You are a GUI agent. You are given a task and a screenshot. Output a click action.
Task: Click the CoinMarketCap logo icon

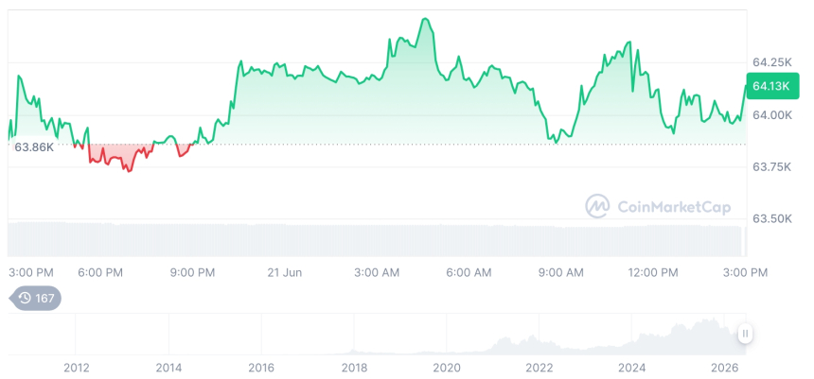point(597,206)
